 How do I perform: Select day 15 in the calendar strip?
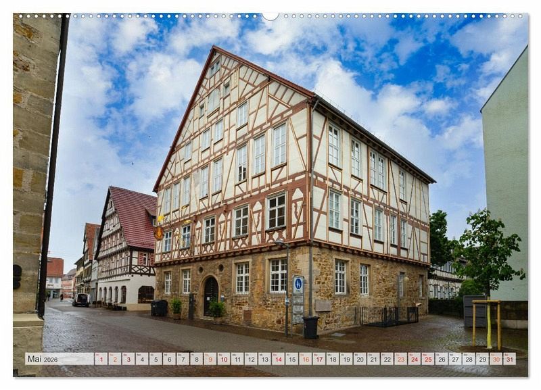[292, 359]
